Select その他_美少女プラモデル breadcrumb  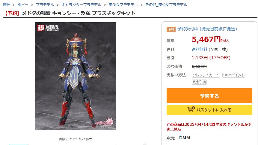pyautogui.click(x=166, y=5)
